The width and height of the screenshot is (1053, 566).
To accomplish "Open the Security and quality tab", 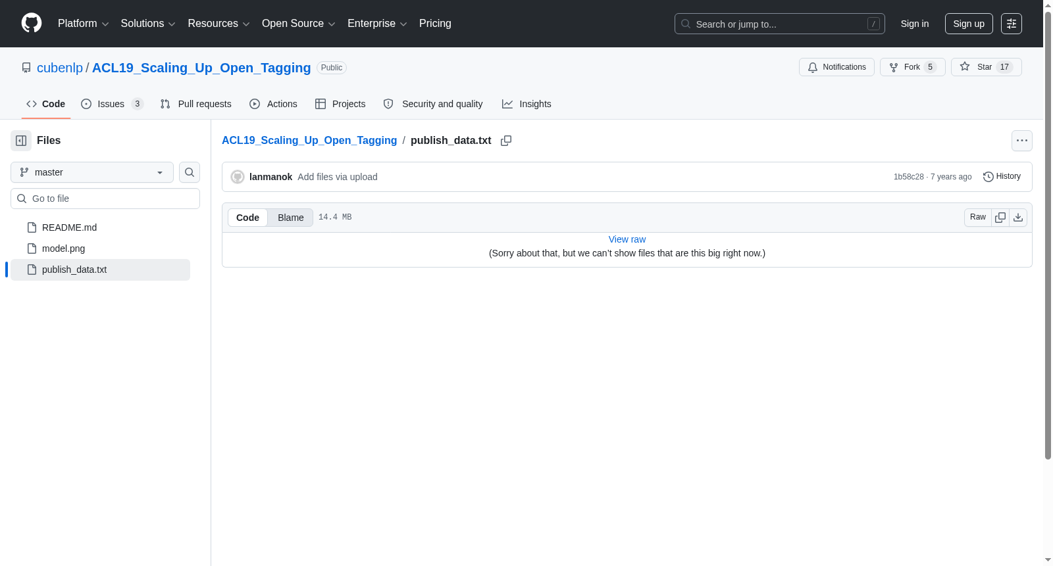I will coord(433,104).
